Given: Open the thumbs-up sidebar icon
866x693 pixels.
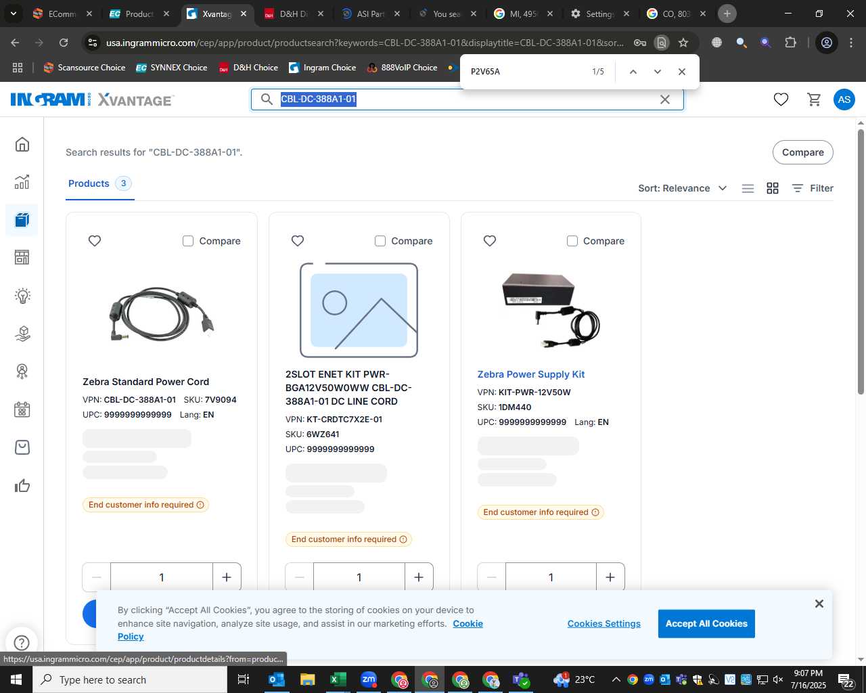Looking at the screenshot, I should [22, 485].
